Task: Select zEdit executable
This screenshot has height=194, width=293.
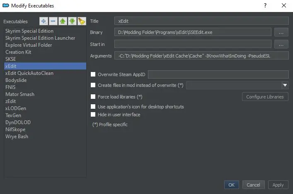Action: pyautogui.click(x=45, y=101)
